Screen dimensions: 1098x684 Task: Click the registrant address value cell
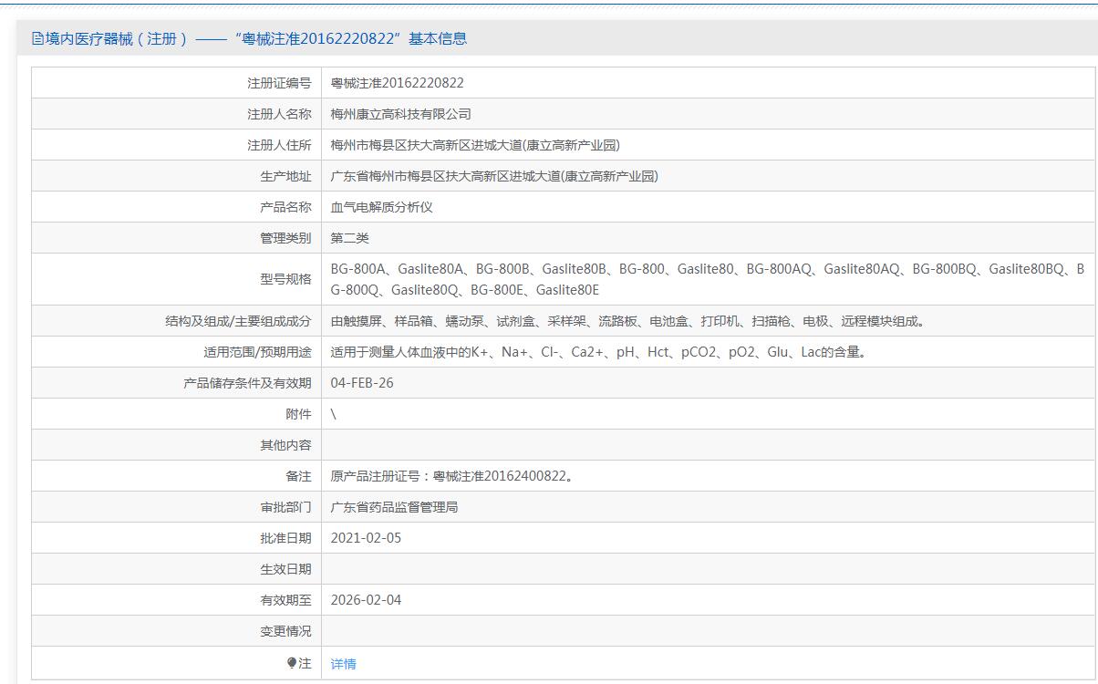click(474, 145)
